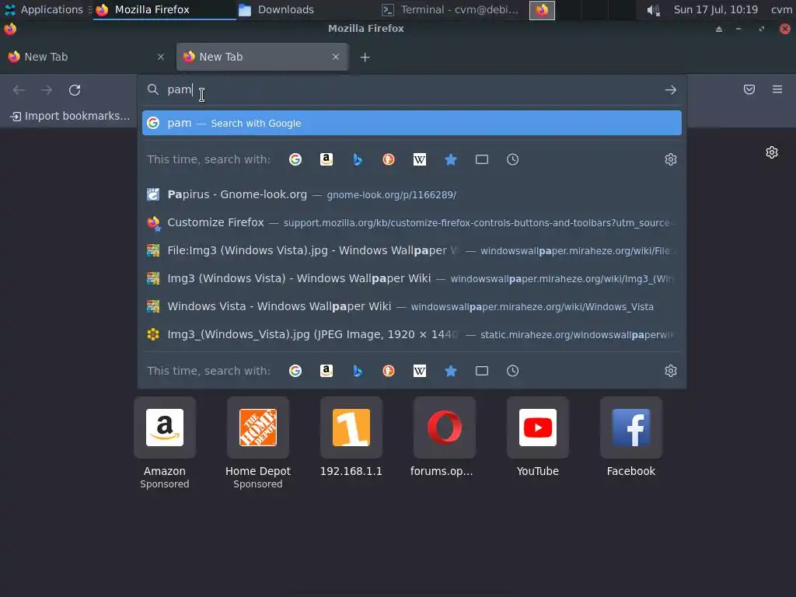Screen dimensions: 796x597
Task: Open Windows Vista Wallpaper Wiki suggestion
Action: pyautogui.click(x=412, y=306)
